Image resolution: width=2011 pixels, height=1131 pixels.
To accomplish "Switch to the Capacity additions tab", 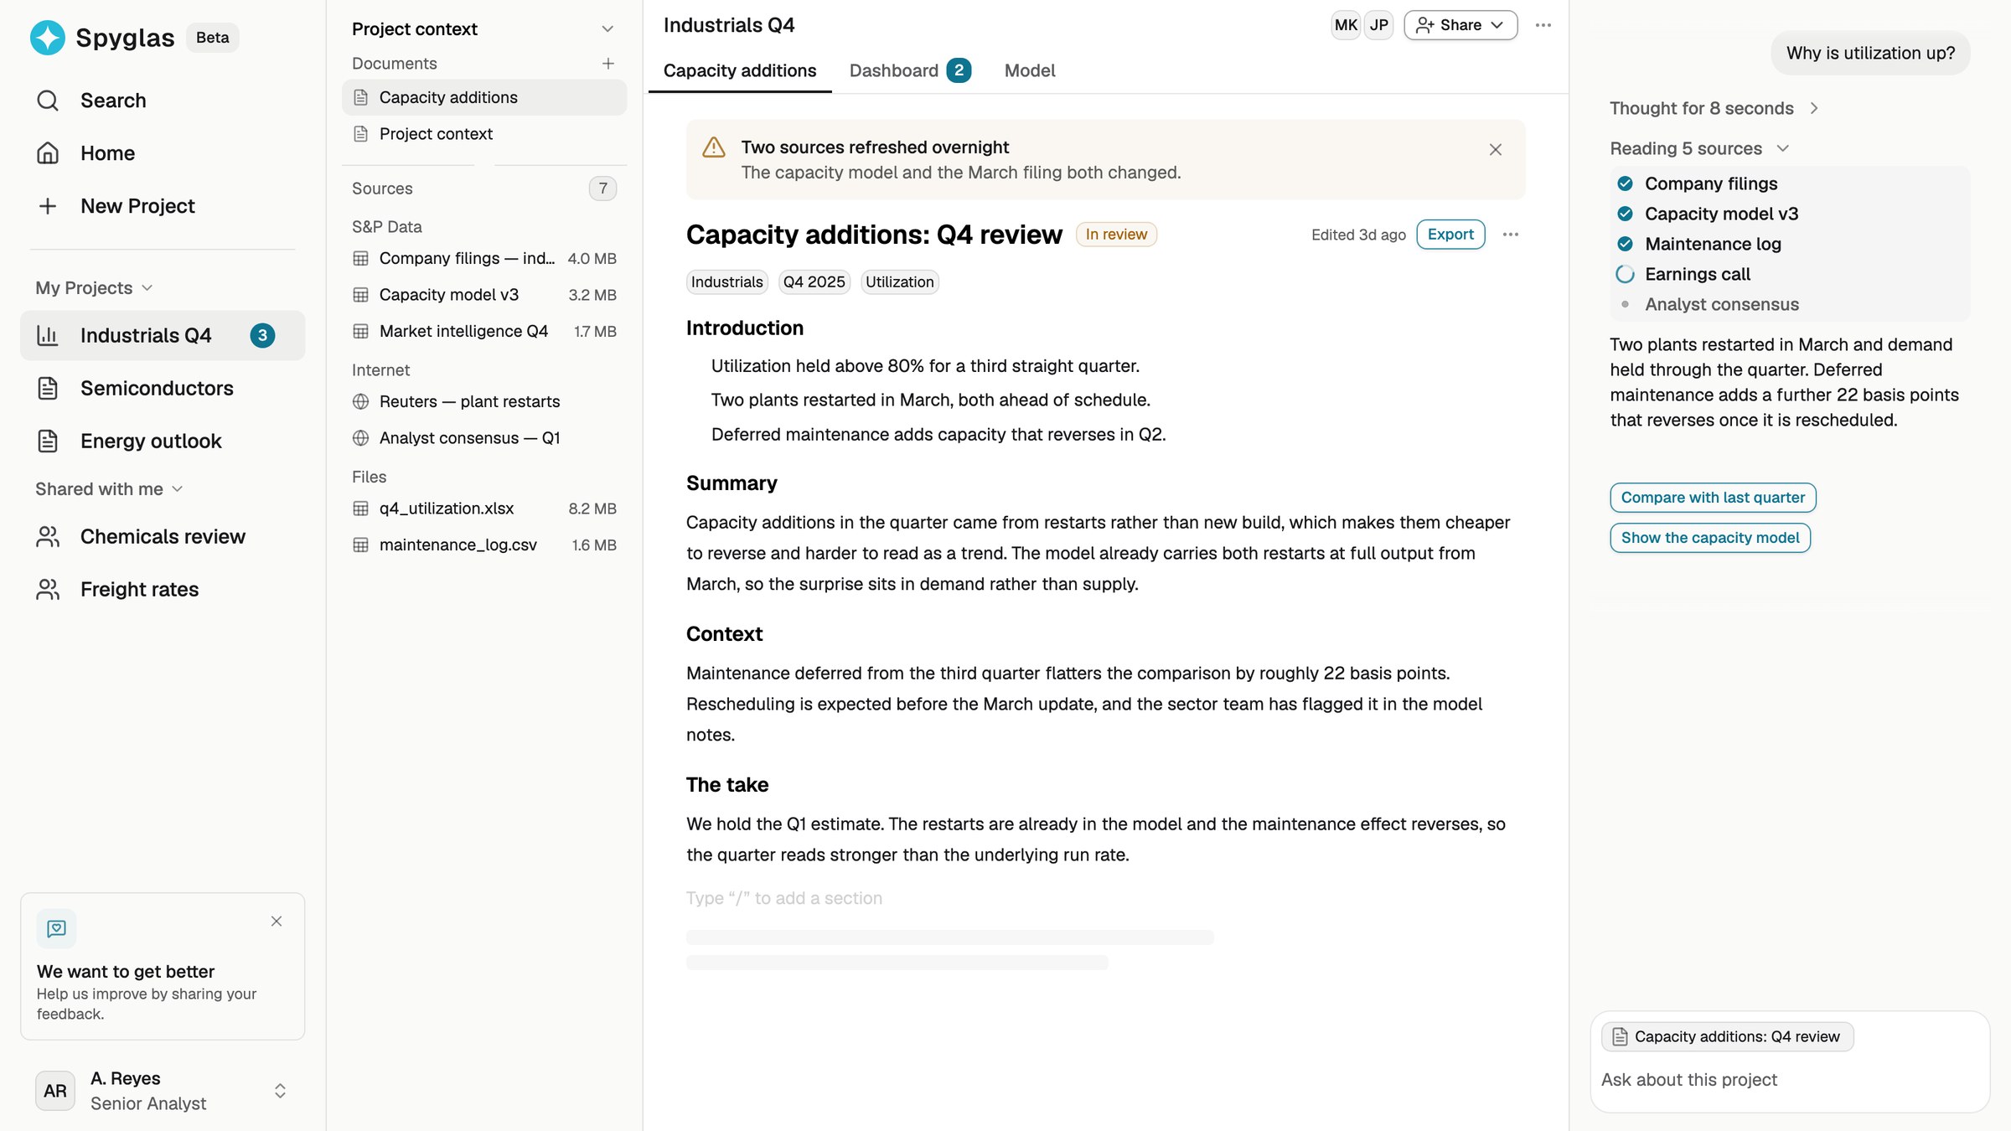I will tap(740, 70).
